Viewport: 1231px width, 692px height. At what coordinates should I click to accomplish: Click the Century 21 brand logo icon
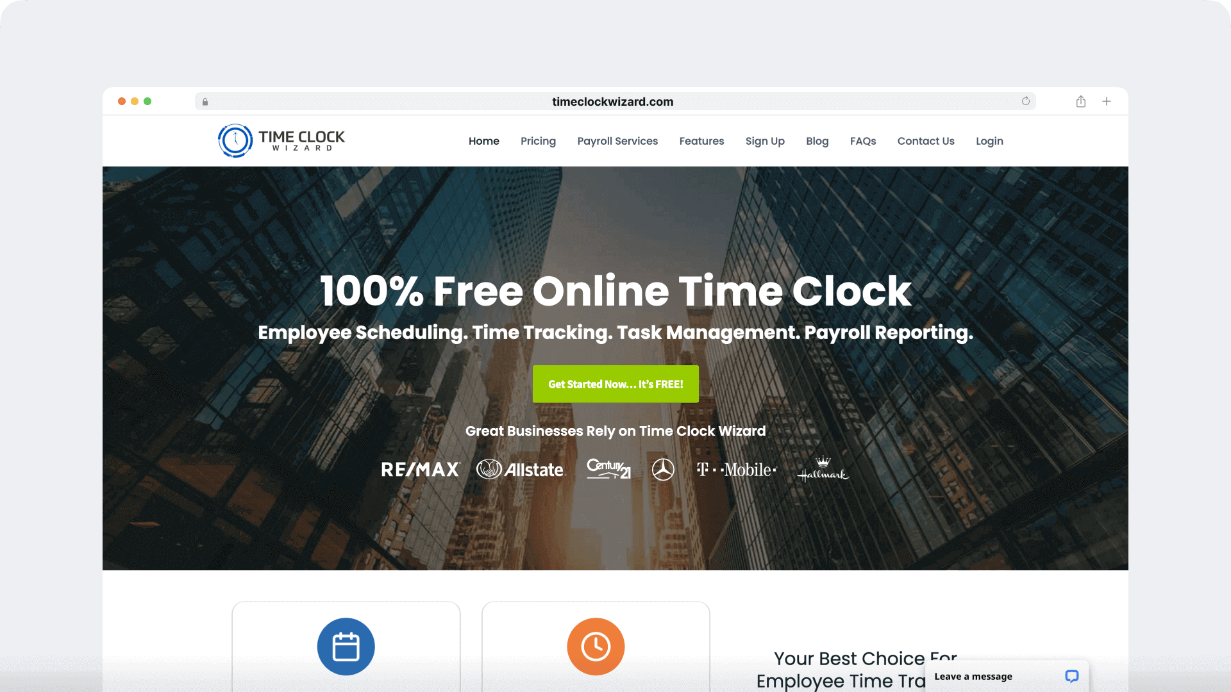(608, 468)
